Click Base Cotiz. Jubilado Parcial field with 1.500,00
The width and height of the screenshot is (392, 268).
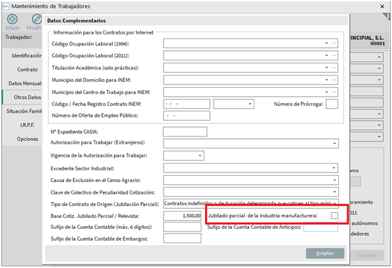(x=182, y=216)
